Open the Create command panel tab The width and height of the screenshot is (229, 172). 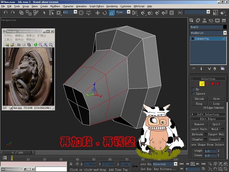click(191, 20)
